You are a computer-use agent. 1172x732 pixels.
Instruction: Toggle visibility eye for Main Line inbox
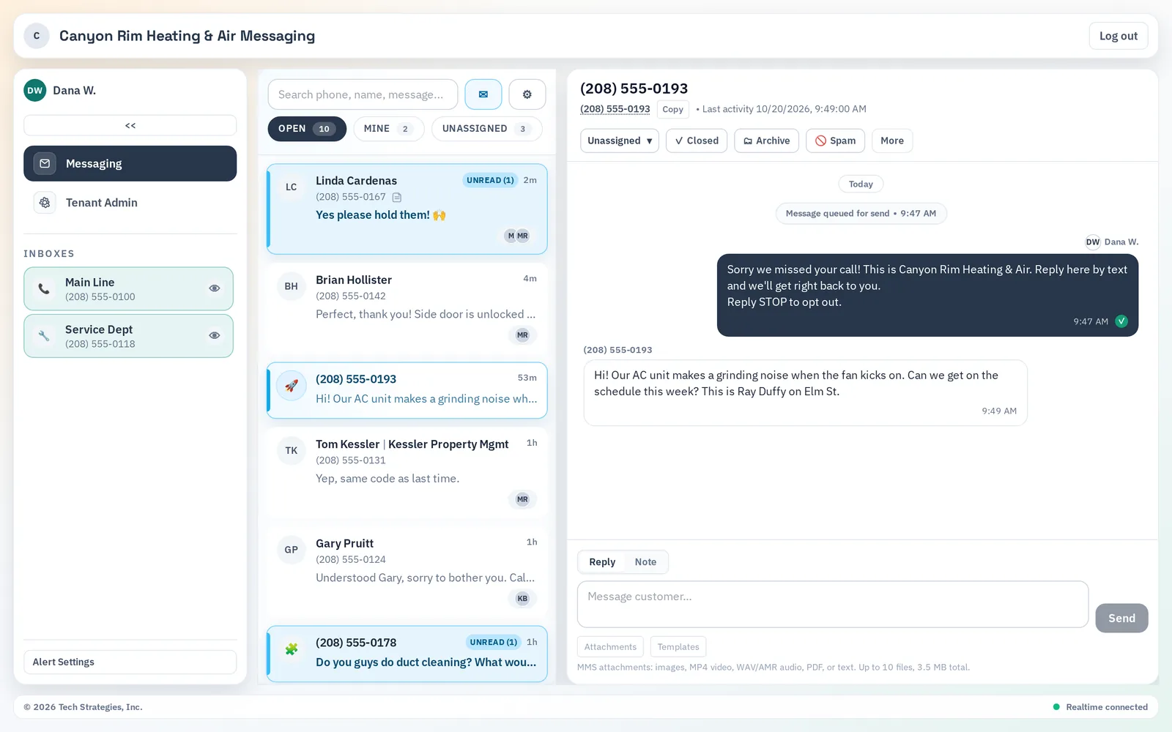(215, 288)
